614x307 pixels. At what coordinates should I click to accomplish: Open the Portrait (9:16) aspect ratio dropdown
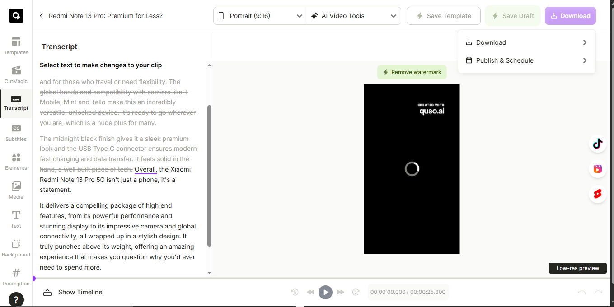click(260, 16)
